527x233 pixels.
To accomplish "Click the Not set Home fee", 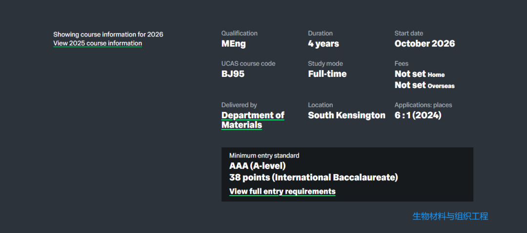I will [x=419, y=74].
